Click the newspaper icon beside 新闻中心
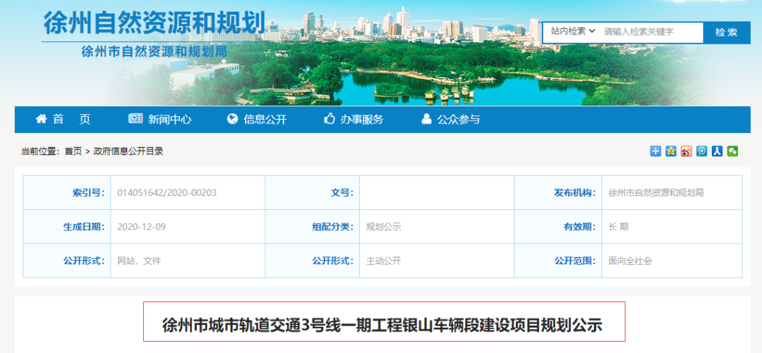The height and width of the screenshot is (353, 762). click(135, 119)
